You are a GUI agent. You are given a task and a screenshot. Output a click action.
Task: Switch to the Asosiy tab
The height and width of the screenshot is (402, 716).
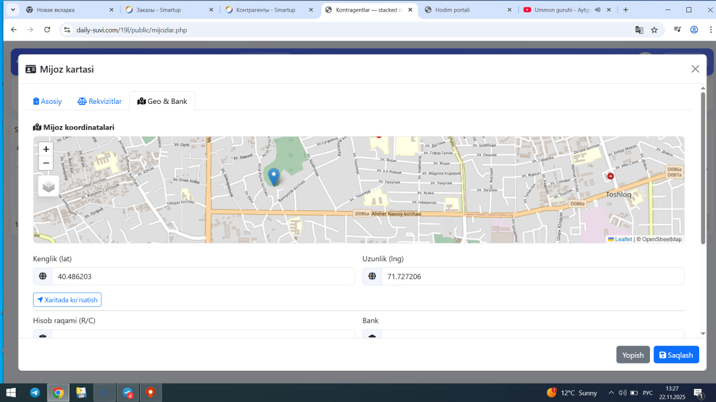click(48, 101)
